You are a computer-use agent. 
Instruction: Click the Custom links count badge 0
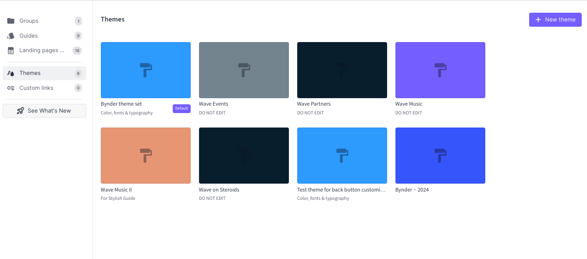coord(78,88)
